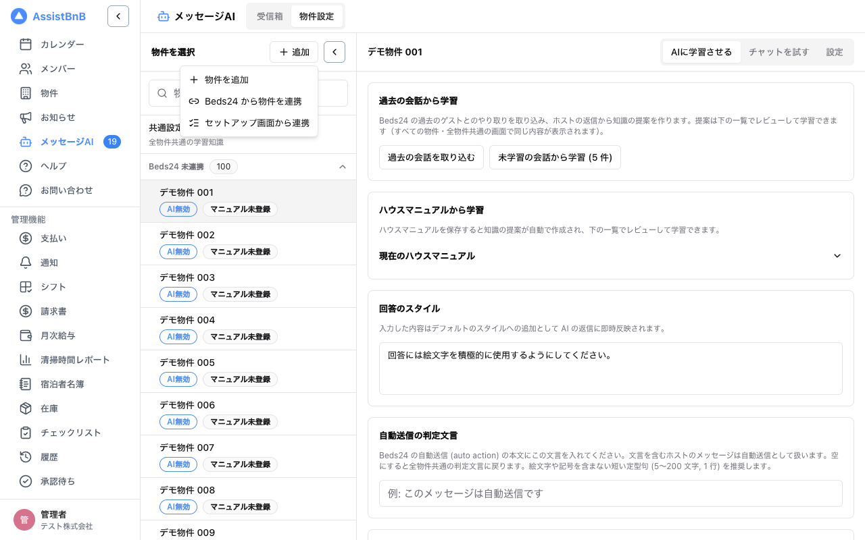Select デモ物件 008 in the list
Viewport: 865px width, 540px height.
coord(248,499)
